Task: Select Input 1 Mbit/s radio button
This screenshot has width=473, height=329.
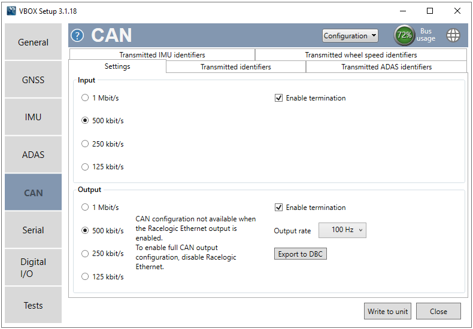Action: click(x=85, y=98)
